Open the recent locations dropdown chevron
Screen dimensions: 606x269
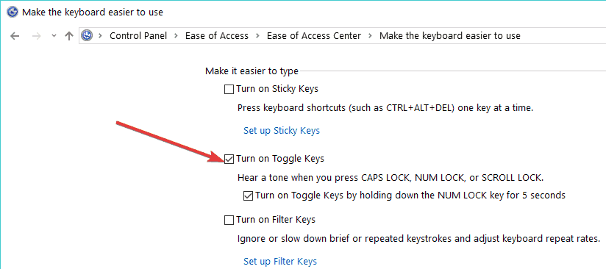click(54, 36)
